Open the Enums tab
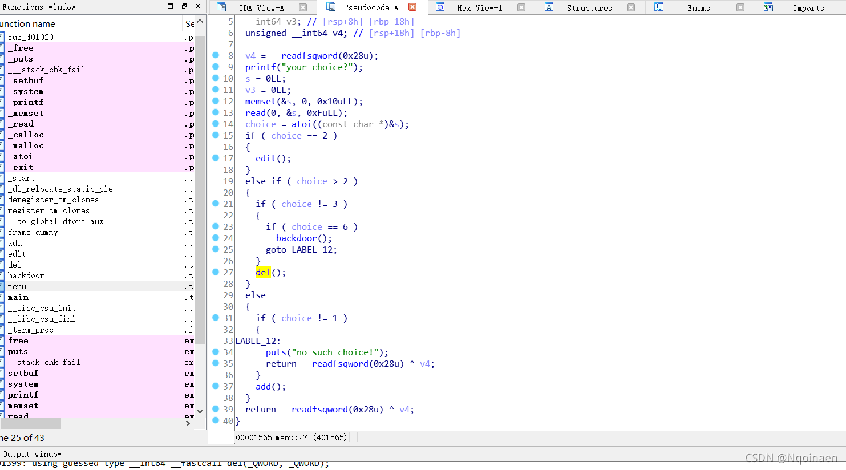The width and height of the screenshot is (846, 470). [699, 8]
